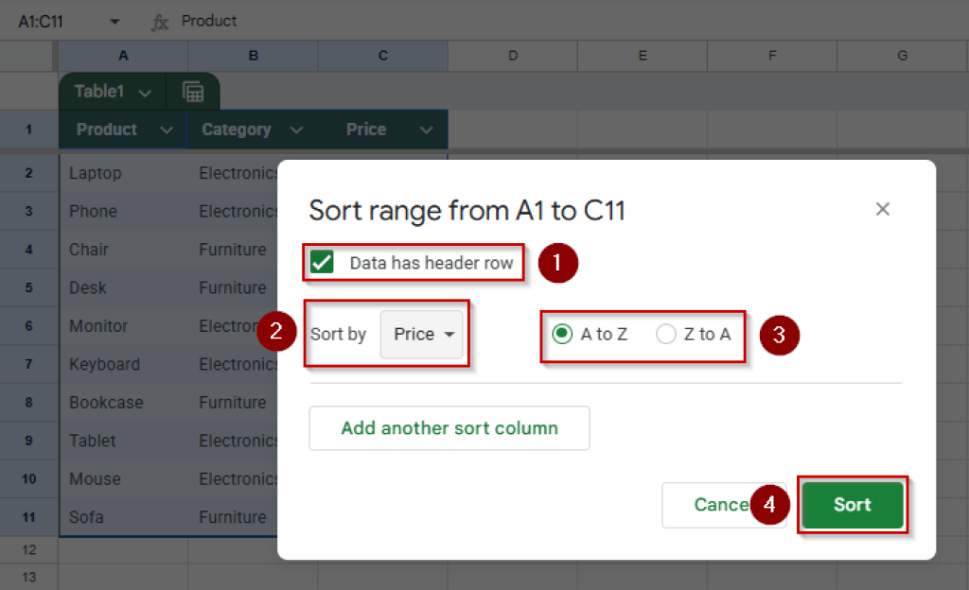This screenshot has width=969, height=590.
Task: Select the Z to A radio button
Action: [x=665, y=334]
